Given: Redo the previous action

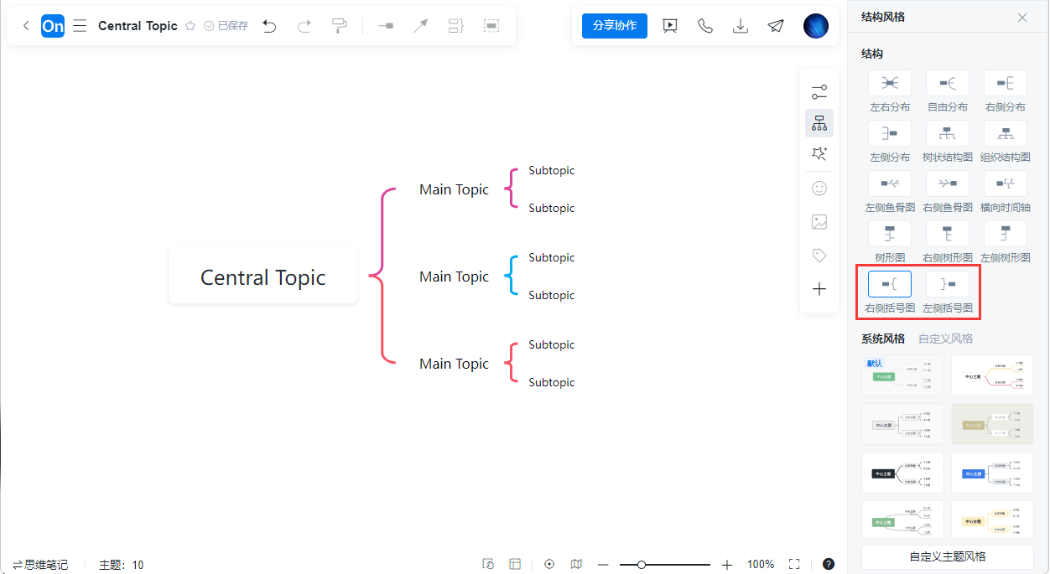Looking at the screenshot, I should (x=304, y=26).
